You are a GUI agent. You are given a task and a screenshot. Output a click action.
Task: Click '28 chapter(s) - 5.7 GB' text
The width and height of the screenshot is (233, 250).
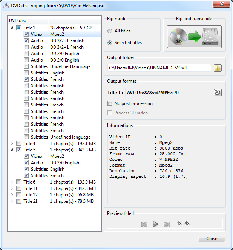[x=71, y=28]
